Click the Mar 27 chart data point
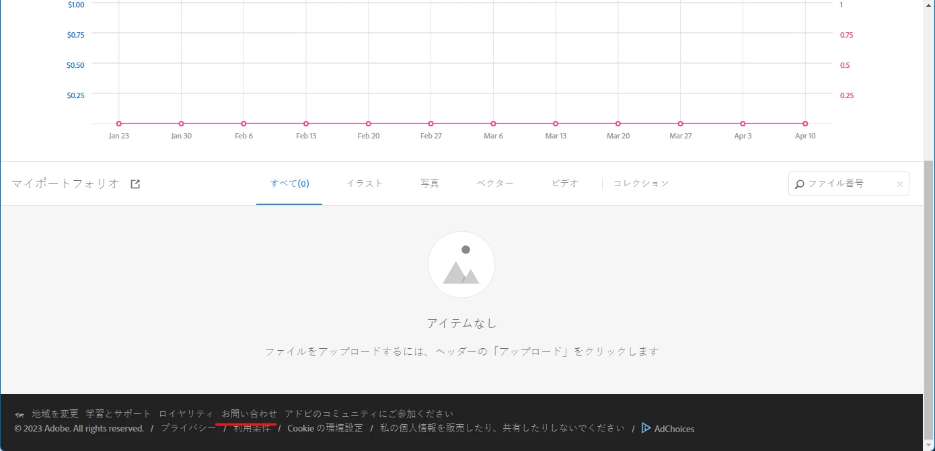The image size is (935, 451). click(681, 124)
